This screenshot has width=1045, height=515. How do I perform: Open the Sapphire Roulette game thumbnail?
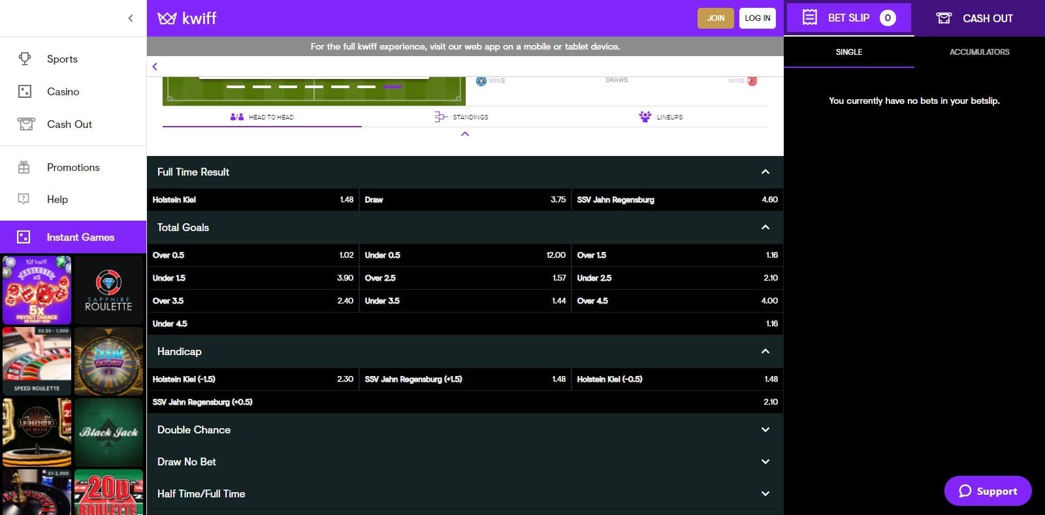pyautogui.click(x=108, y=290)
